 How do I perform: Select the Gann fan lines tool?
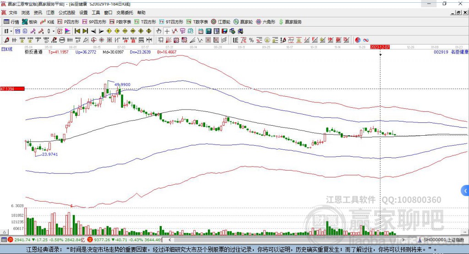[169, 40]
